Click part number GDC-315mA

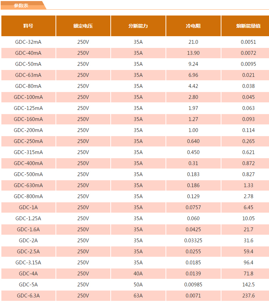click(28, 152)
